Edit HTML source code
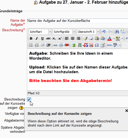Viewport: 128px width, 138px height. (109, 45)
